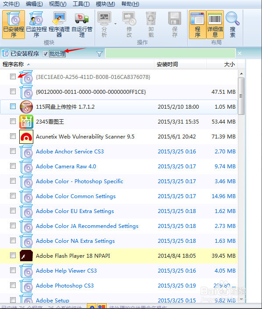Tick the Adobe Photoshop CS3 checkbox

tap(13, 285)
